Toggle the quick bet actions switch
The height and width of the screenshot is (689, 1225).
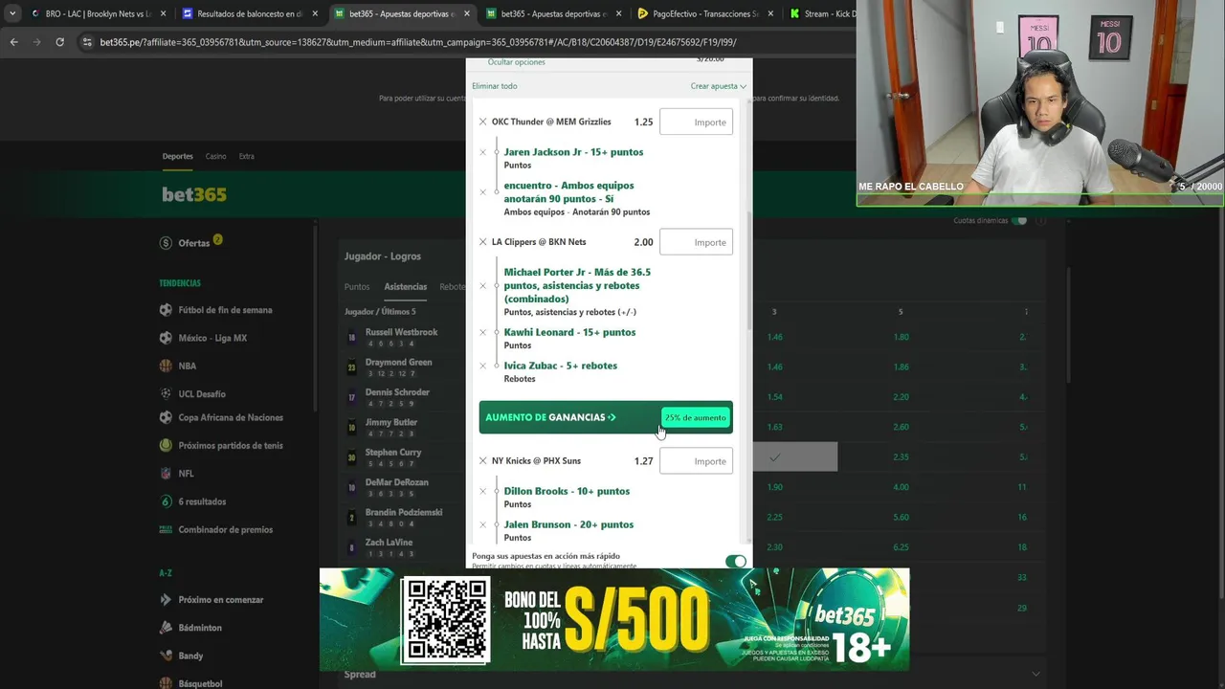[735, 562]
